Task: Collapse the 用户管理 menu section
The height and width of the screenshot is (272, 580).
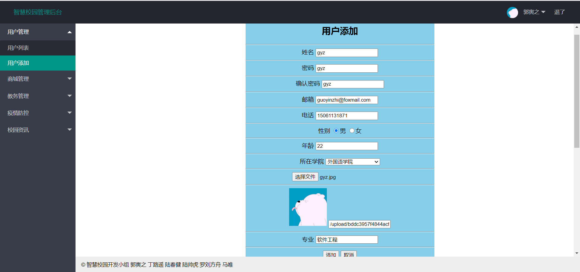Action: (x=38, y=32)
